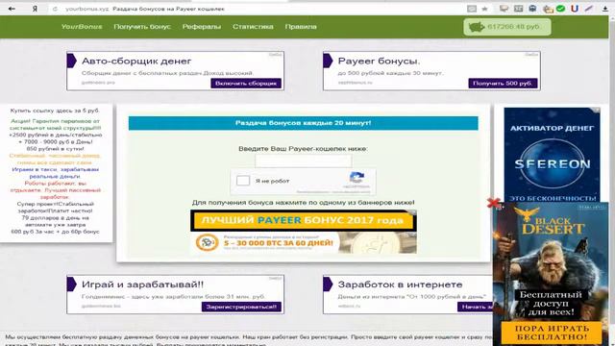This screenshot has width=615, height=346.
Task: Open the Заработок в интернете ad title
Action: coord(400,284)
